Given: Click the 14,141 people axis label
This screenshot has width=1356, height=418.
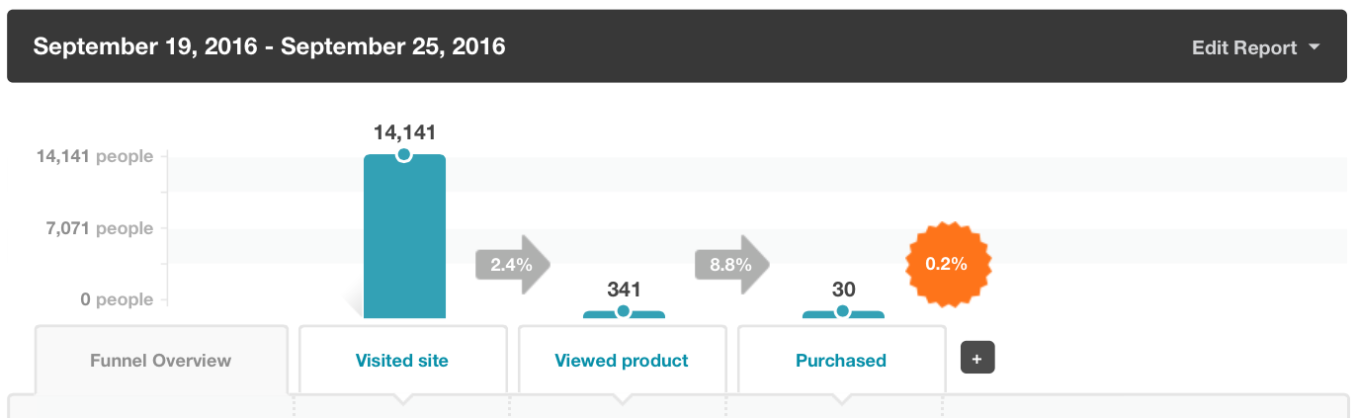Looking at the screenshot, I should [x=95, y=156].
